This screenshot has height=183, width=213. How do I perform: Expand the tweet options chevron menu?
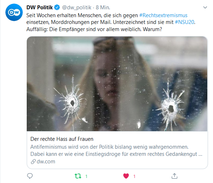(x=205, y=8)
